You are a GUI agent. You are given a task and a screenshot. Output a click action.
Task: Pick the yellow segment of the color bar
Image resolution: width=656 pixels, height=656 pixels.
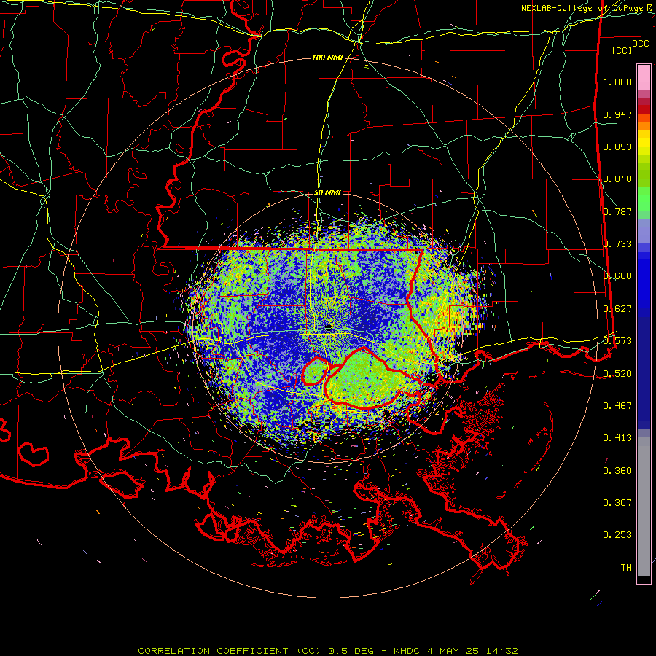pos(644,144)
